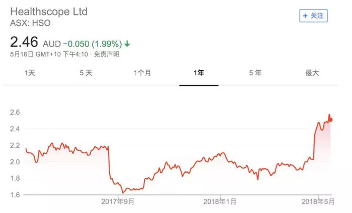This screenshot has height=213, width=352.
Task: Click the 2018年5月 axis label
Action: [x=318, y=201]
